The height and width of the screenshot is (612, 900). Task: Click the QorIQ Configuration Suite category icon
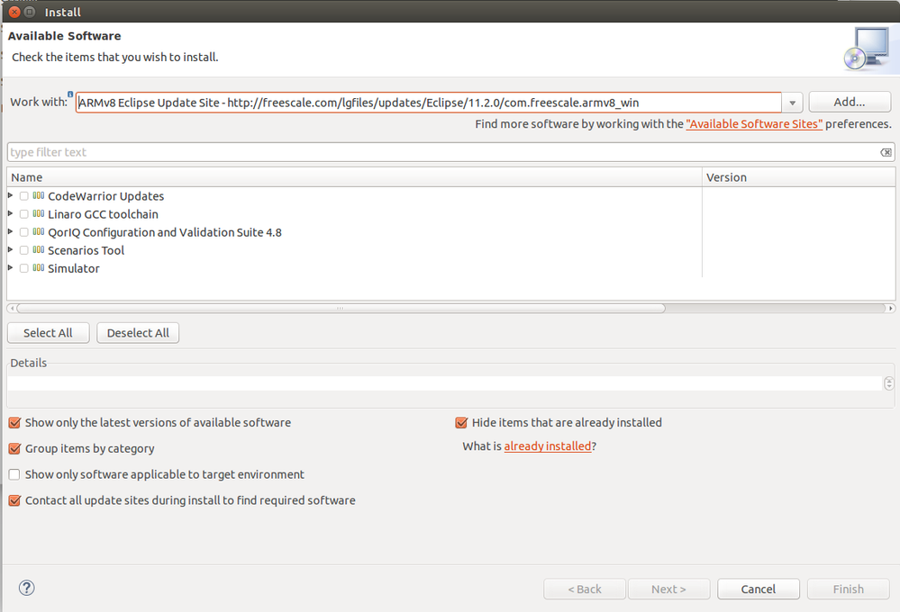click(38, 232)
